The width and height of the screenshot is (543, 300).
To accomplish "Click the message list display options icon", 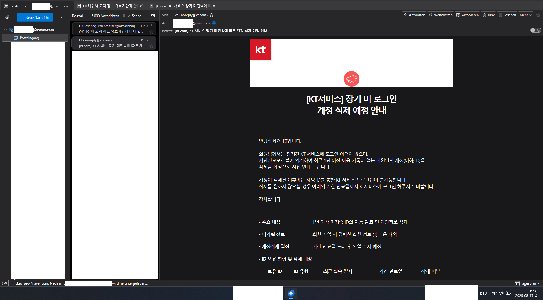I will click(x=153, y=16).
